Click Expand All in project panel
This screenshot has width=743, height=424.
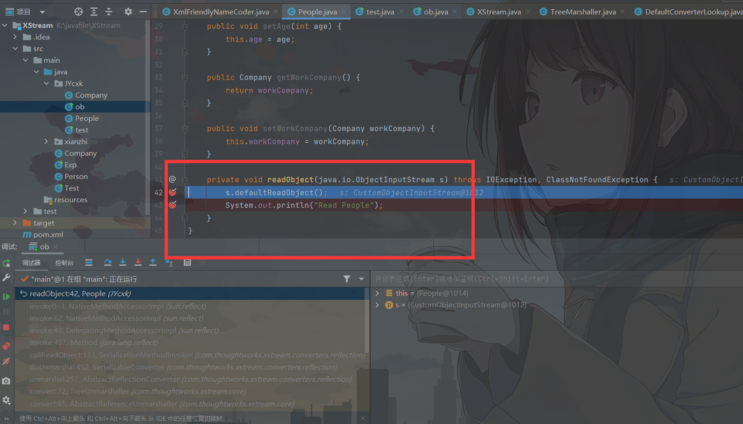tap(94, 12)
